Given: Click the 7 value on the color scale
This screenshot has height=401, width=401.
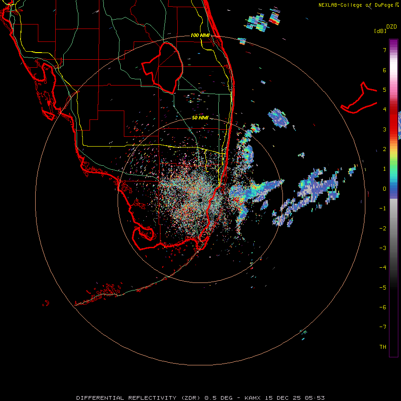Looking at the screenshot, I should 385,50.
